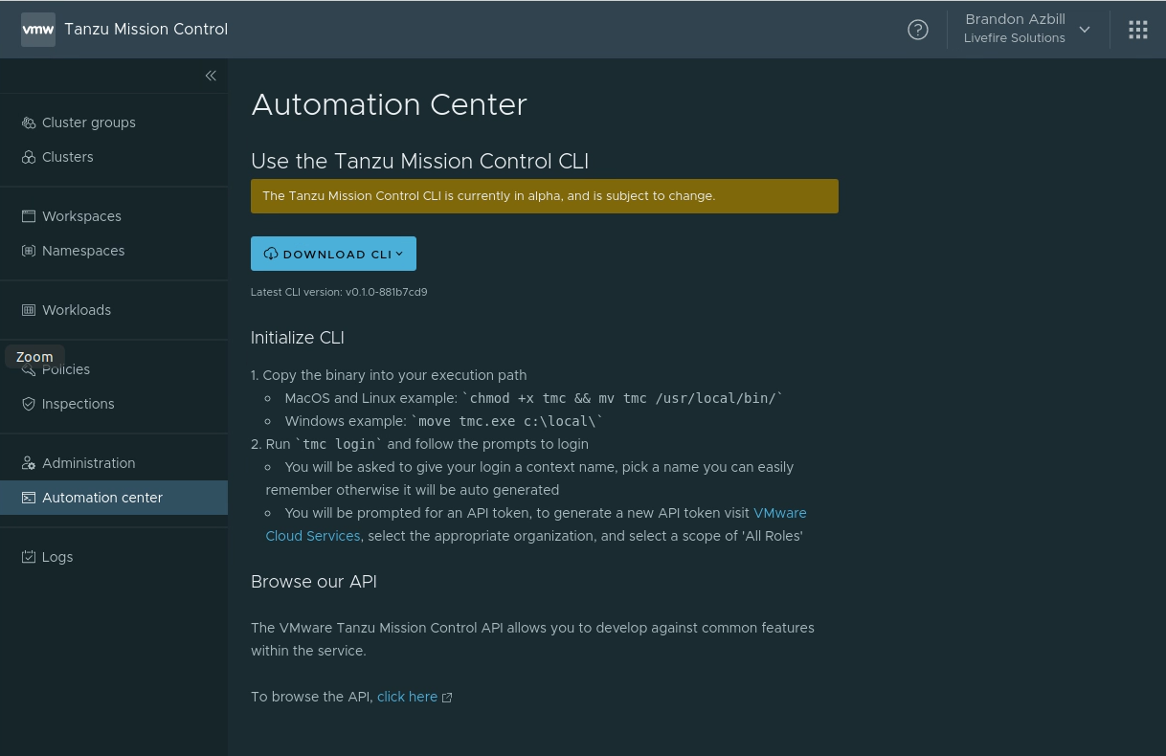
Task: Click the chmod command example text
Action: coord(622,398)
